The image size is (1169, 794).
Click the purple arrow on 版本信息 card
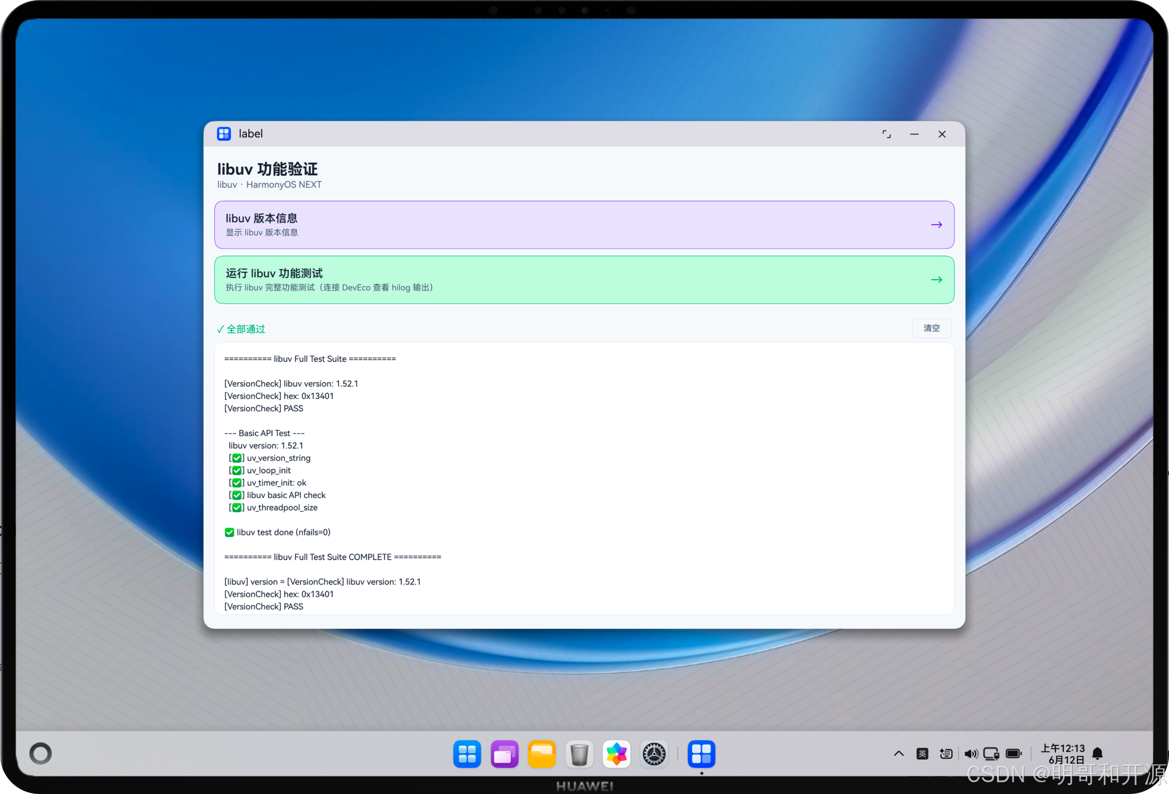tap(936, 225)
